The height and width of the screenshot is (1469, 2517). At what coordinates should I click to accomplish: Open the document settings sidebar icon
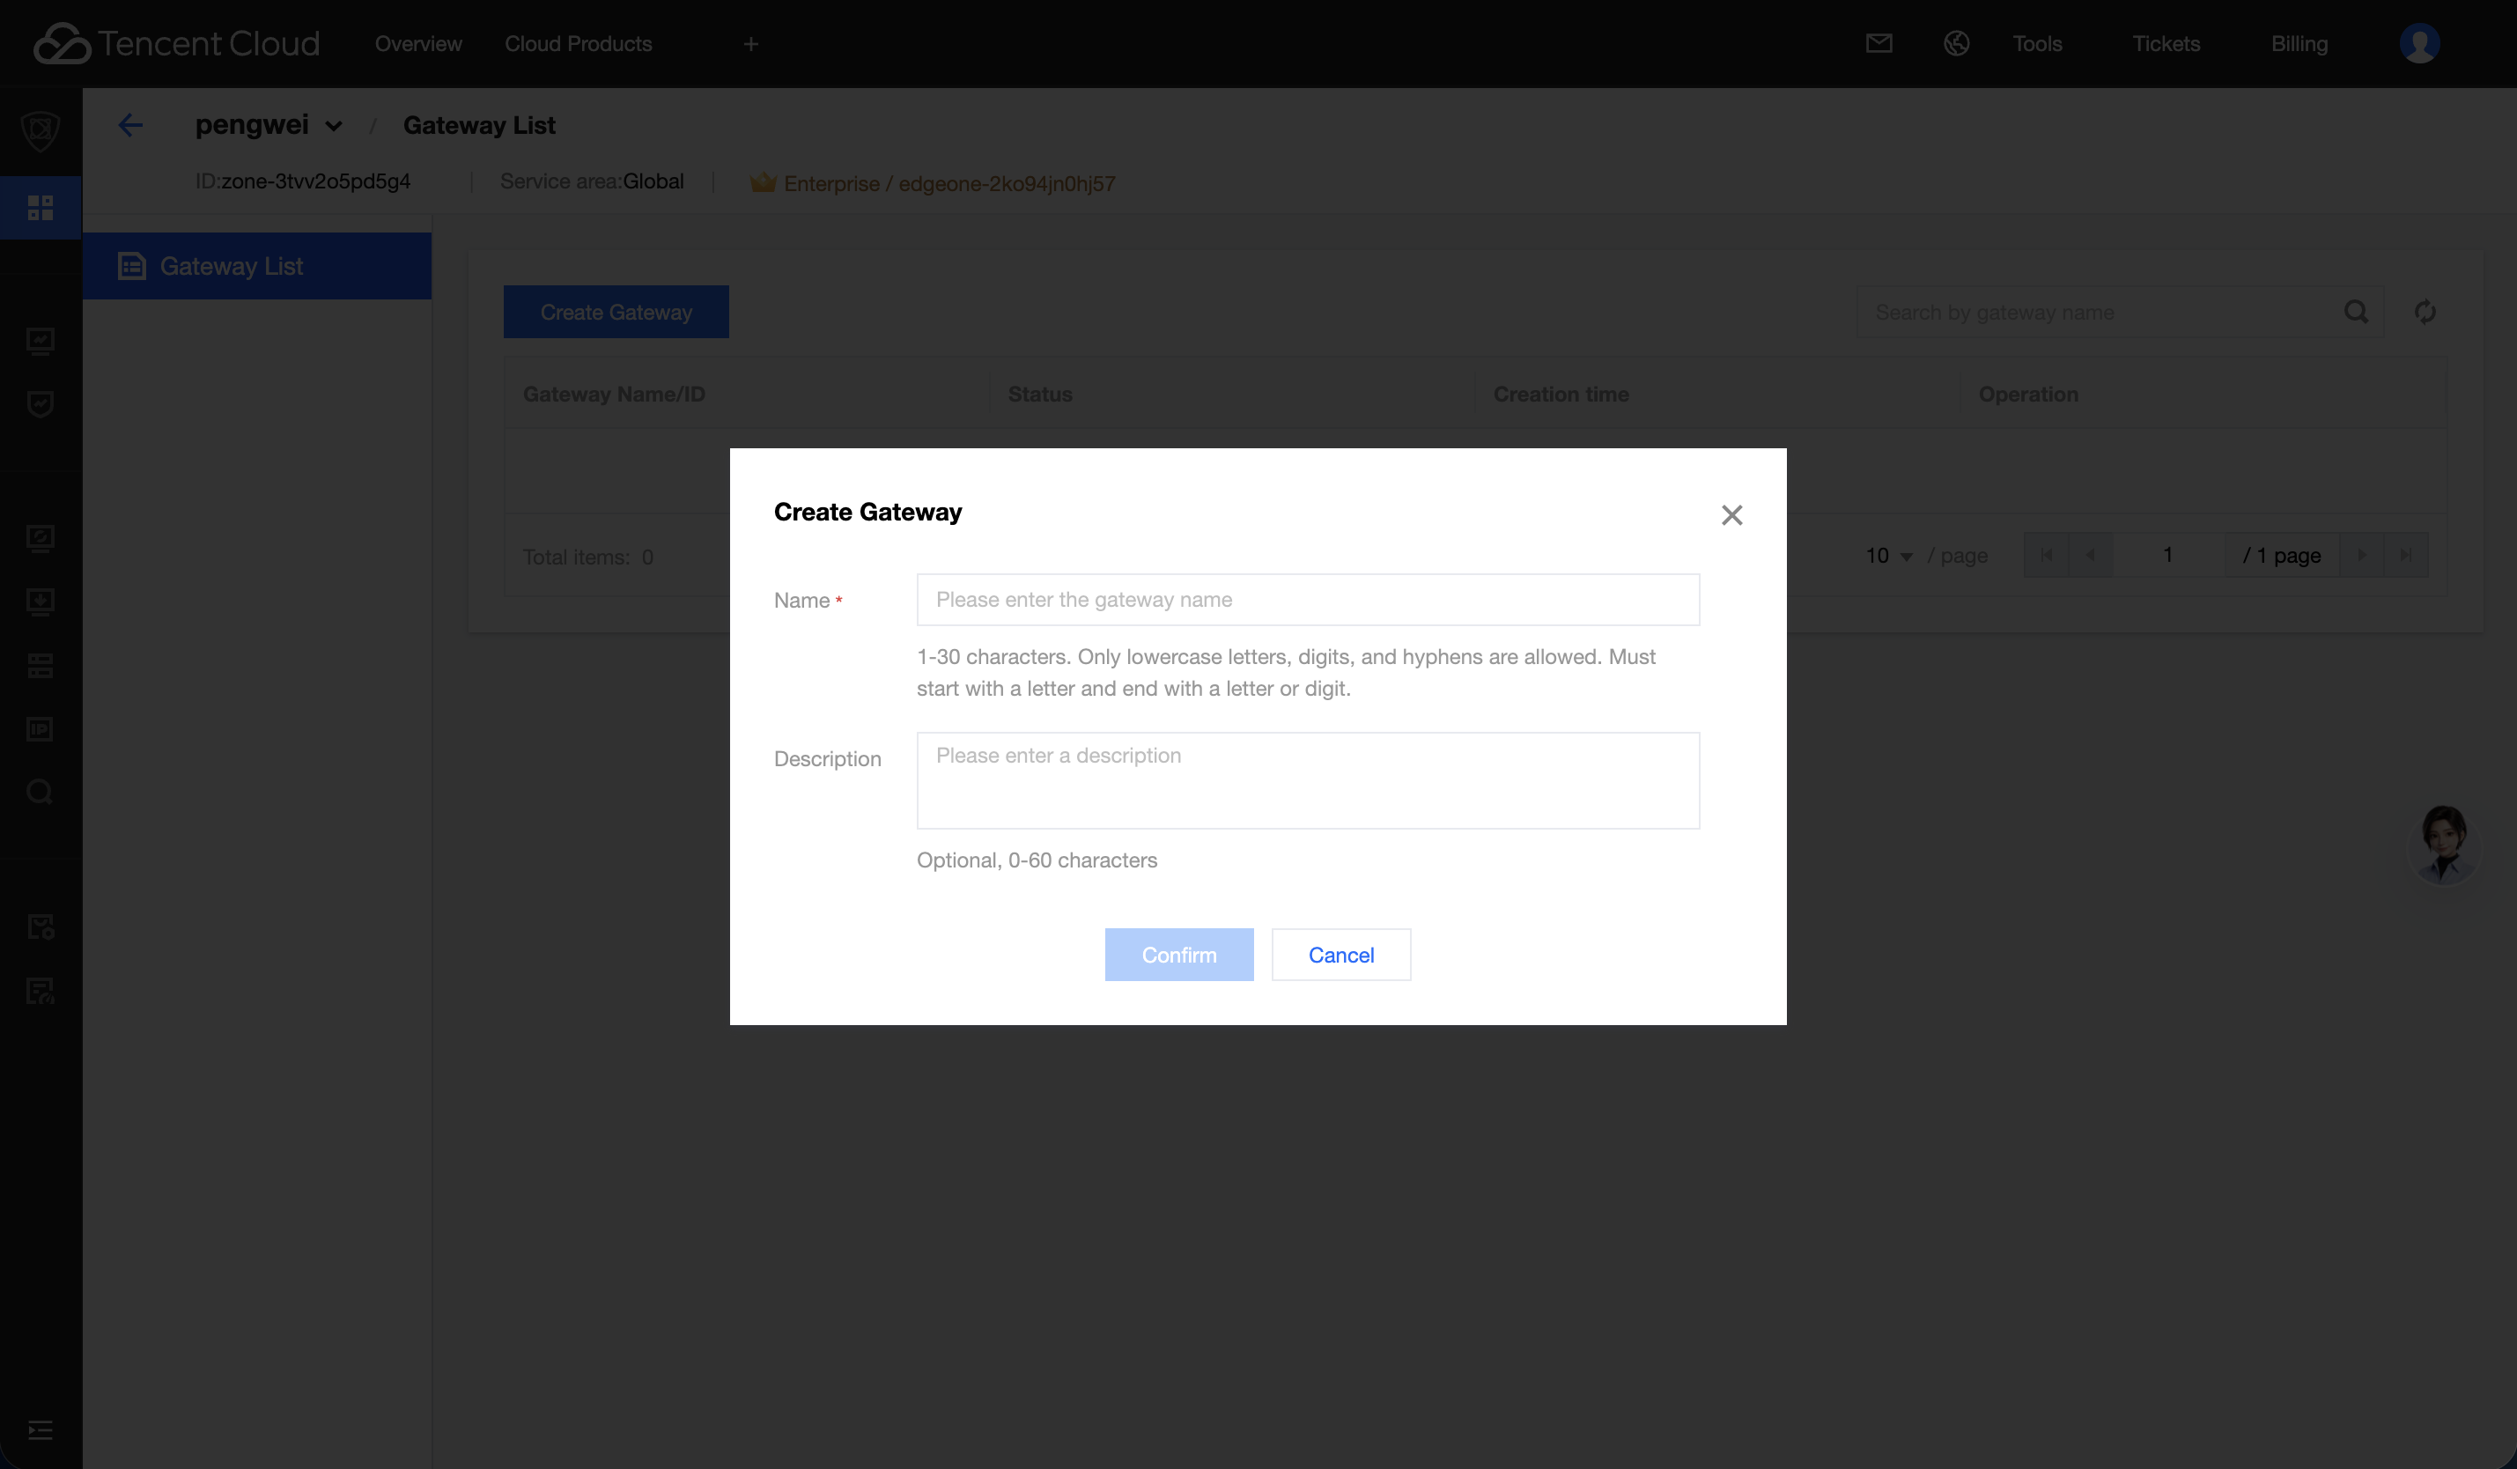pyautogui.click(x=40, y=927)
